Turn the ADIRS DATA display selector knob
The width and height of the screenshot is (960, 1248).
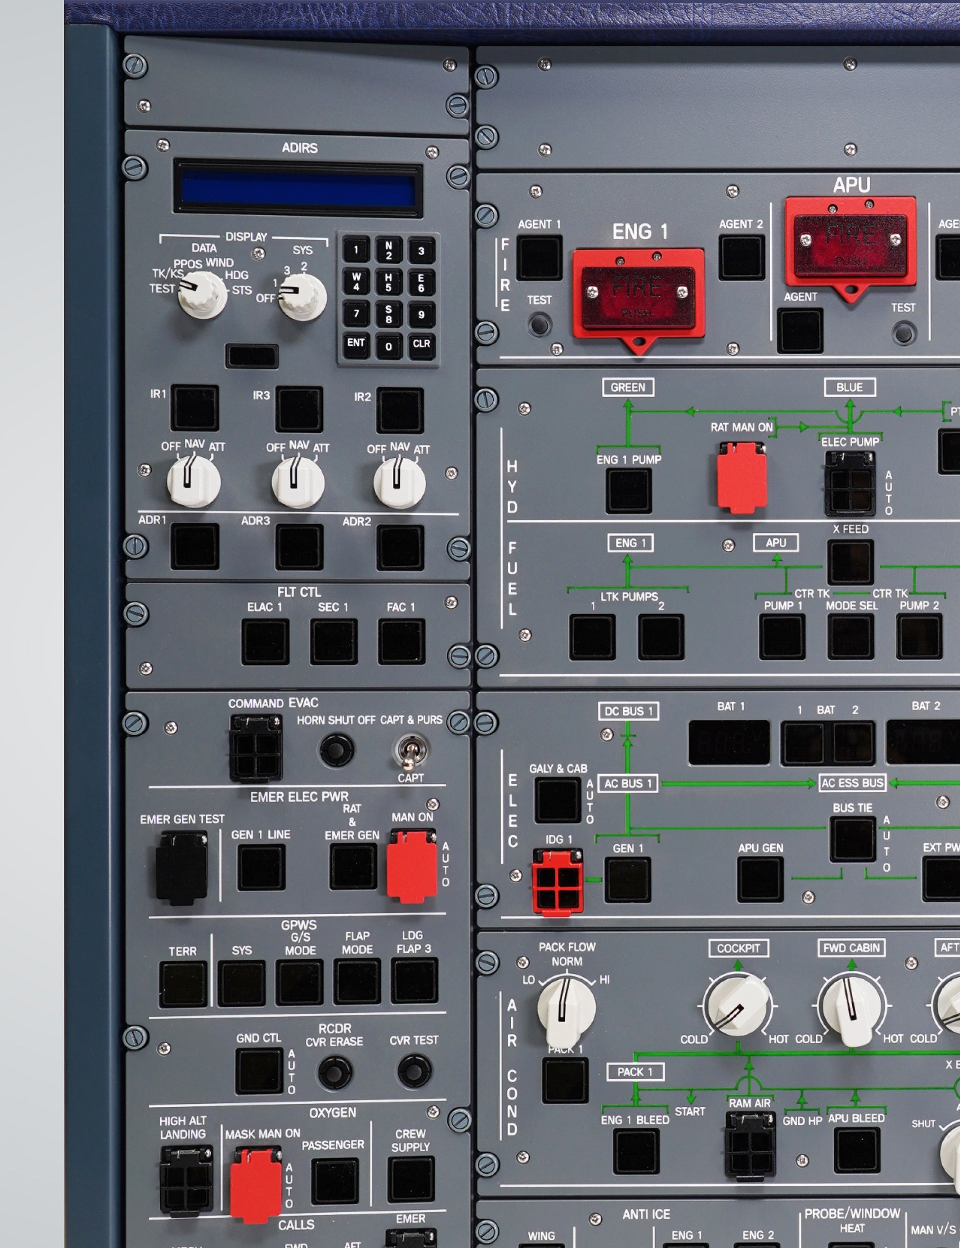point(202,295)
